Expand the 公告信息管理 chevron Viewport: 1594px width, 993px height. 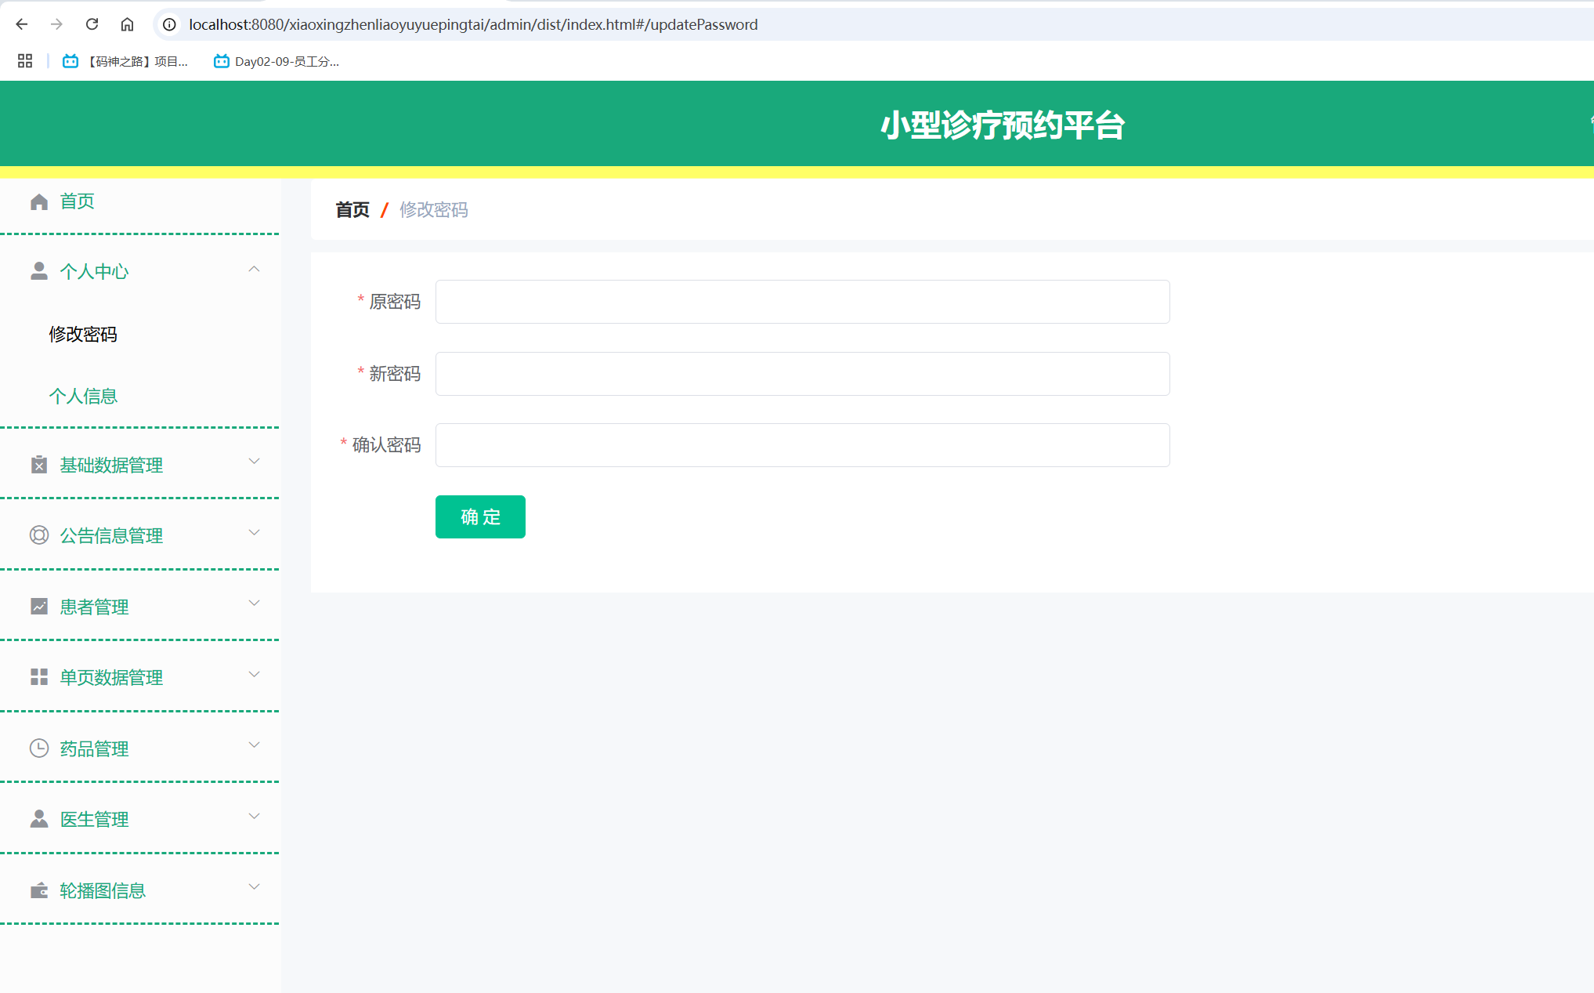tap(254, 533)
